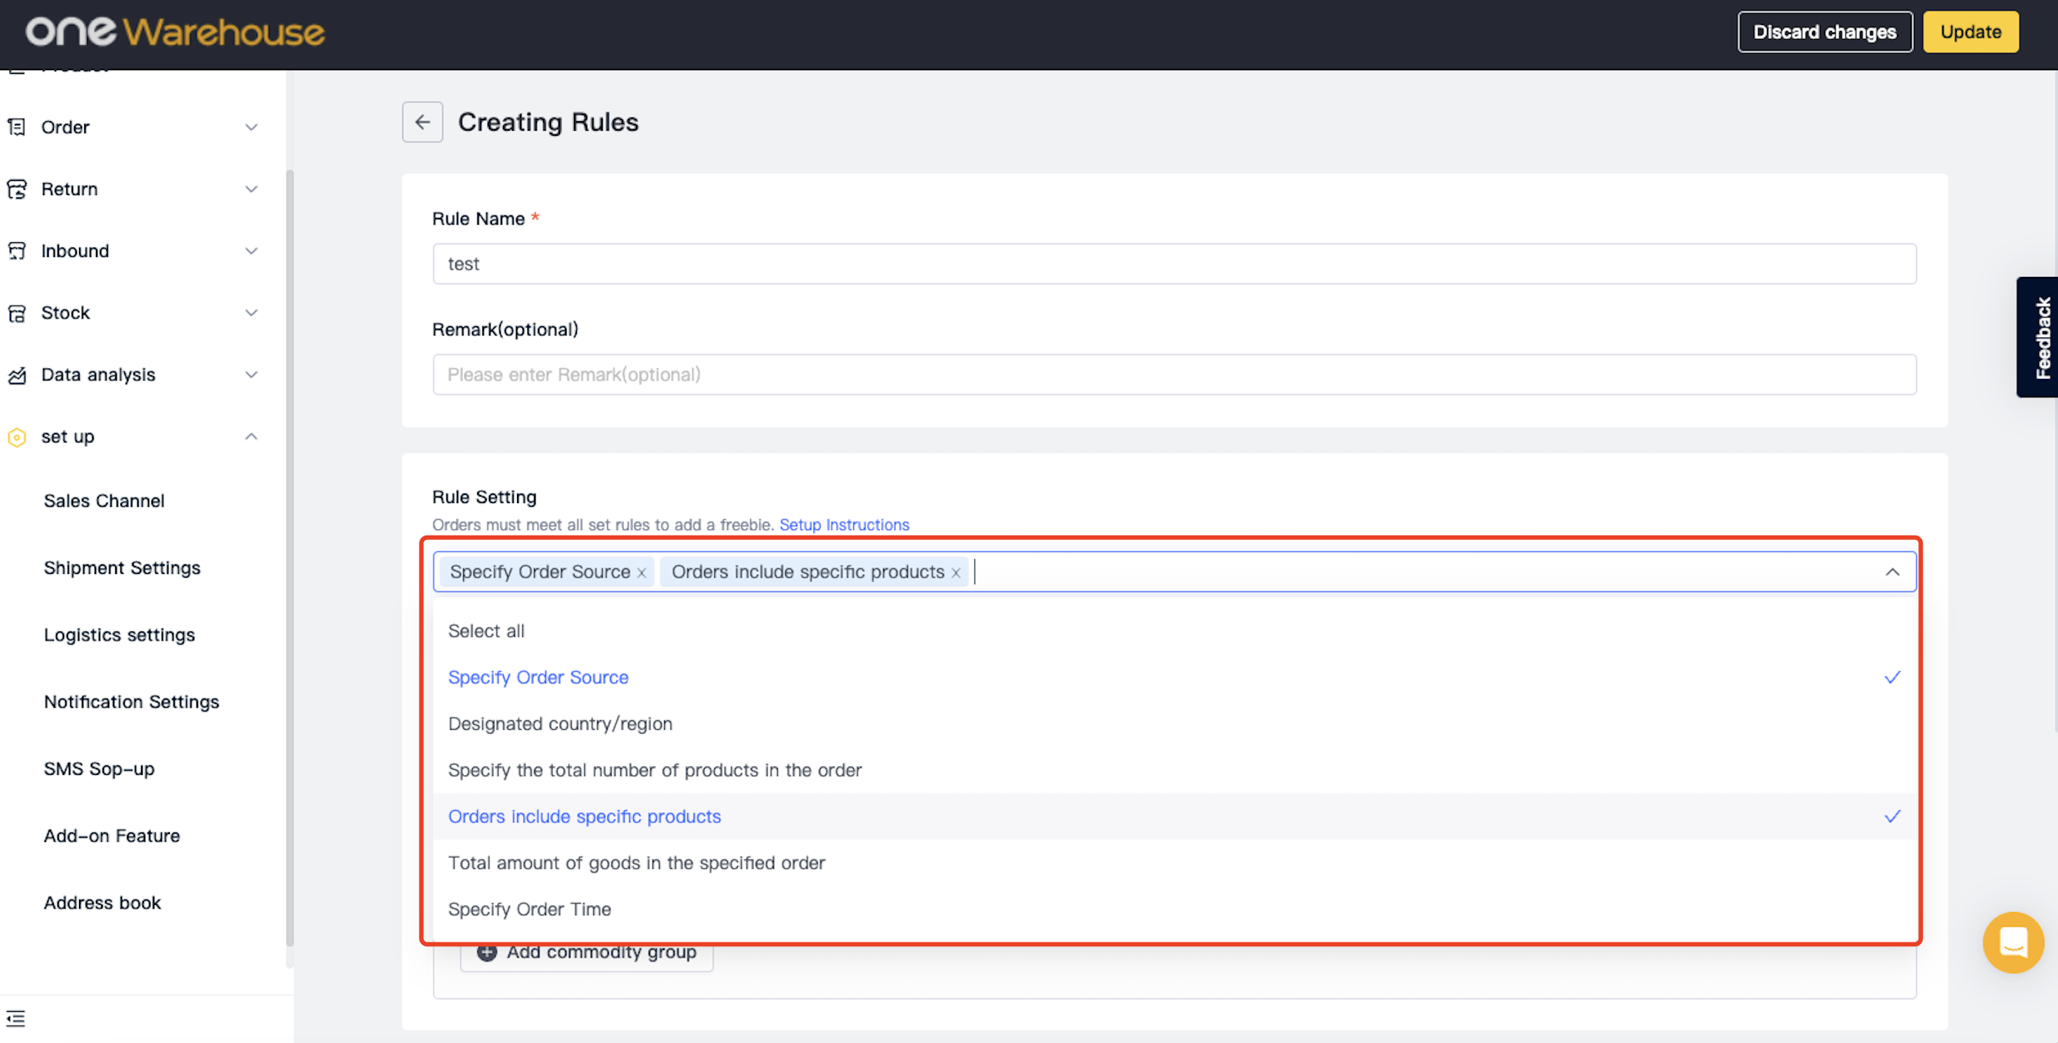Collapse sidebar using bottom-left menu icon
This screenshot has height=1043, width=2058.
click(16, 1018)
